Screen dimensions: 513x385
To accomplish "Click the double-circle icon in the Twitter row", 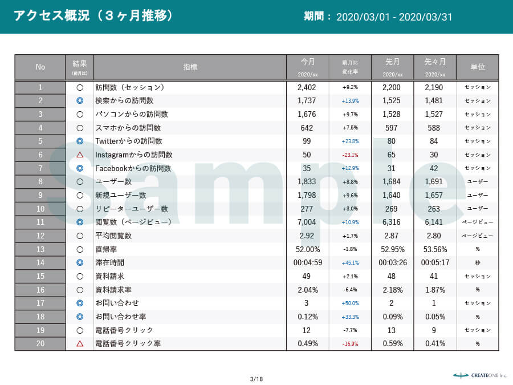I will pos(80,141).
